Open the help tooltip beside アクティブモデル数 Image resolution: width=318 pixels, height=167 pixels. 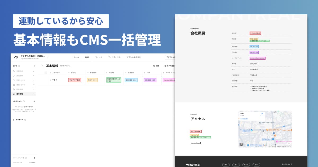pyautogui.click(x=26, y=158)
